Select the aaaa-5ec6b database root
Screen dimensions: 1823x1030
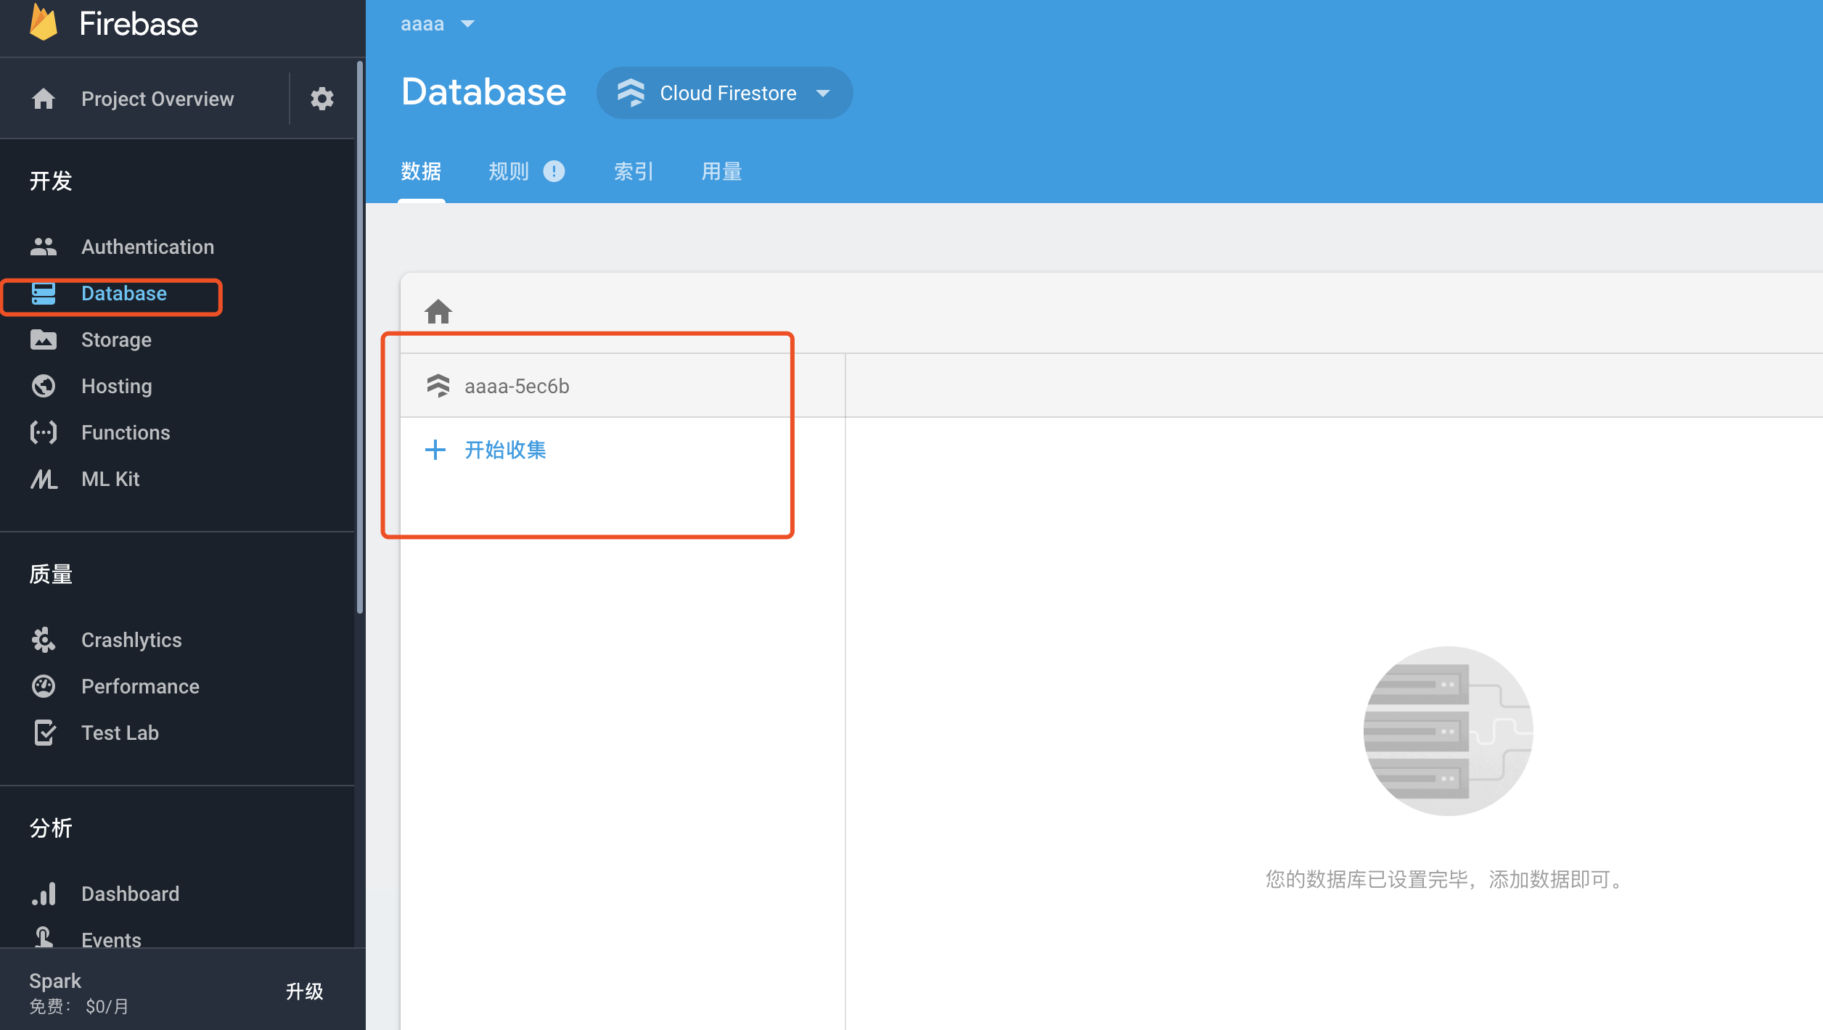[517, 386]
